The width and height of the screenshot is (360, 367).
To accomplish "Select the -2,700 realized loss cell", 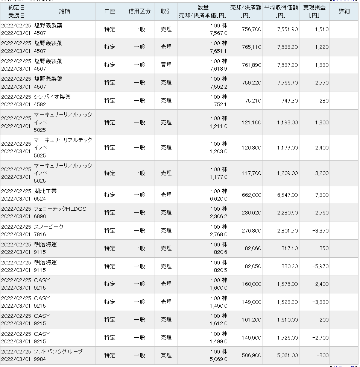I will click(314, 338).
